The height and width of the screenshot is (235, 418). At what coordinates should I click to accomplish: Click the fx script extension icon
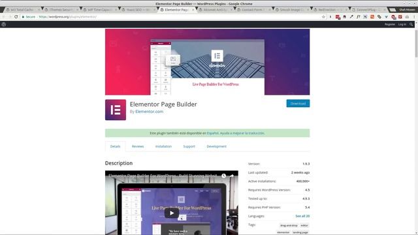click(359, 17)
